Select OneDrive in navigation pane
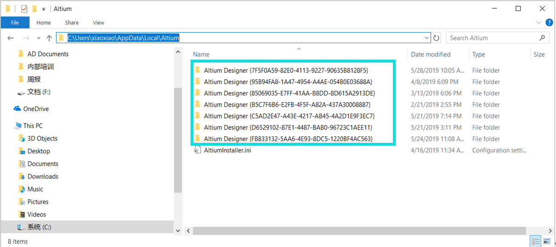Image resolution: width=556 pixels, height=247 pixels. 36,109
